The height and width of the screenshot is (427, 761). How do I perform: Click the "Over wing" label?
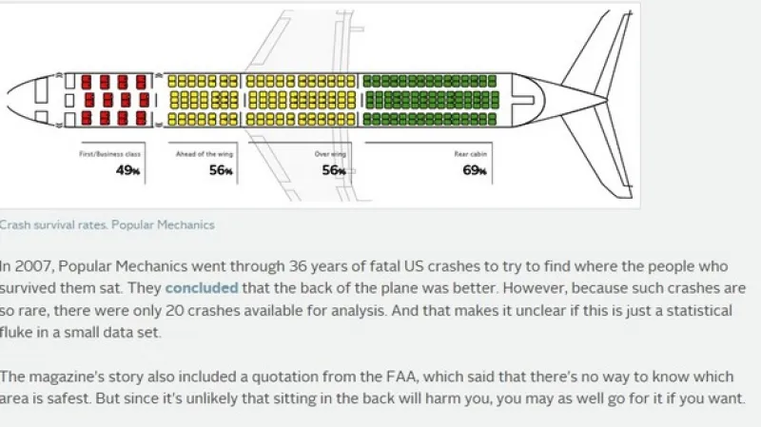click(327, 153)
